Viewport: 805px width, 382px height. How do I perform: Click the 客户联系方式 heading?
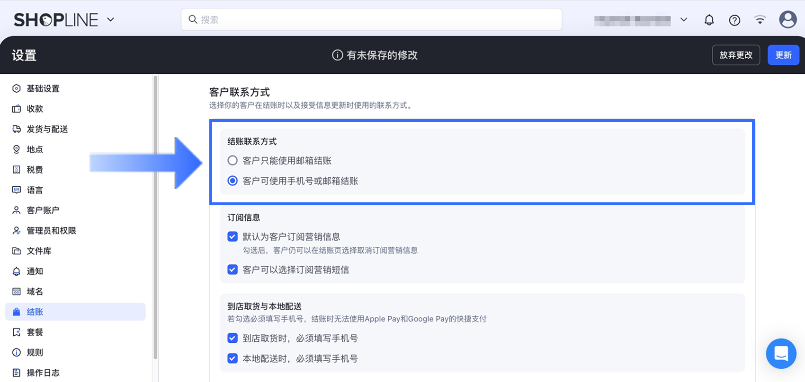[240, 92]
